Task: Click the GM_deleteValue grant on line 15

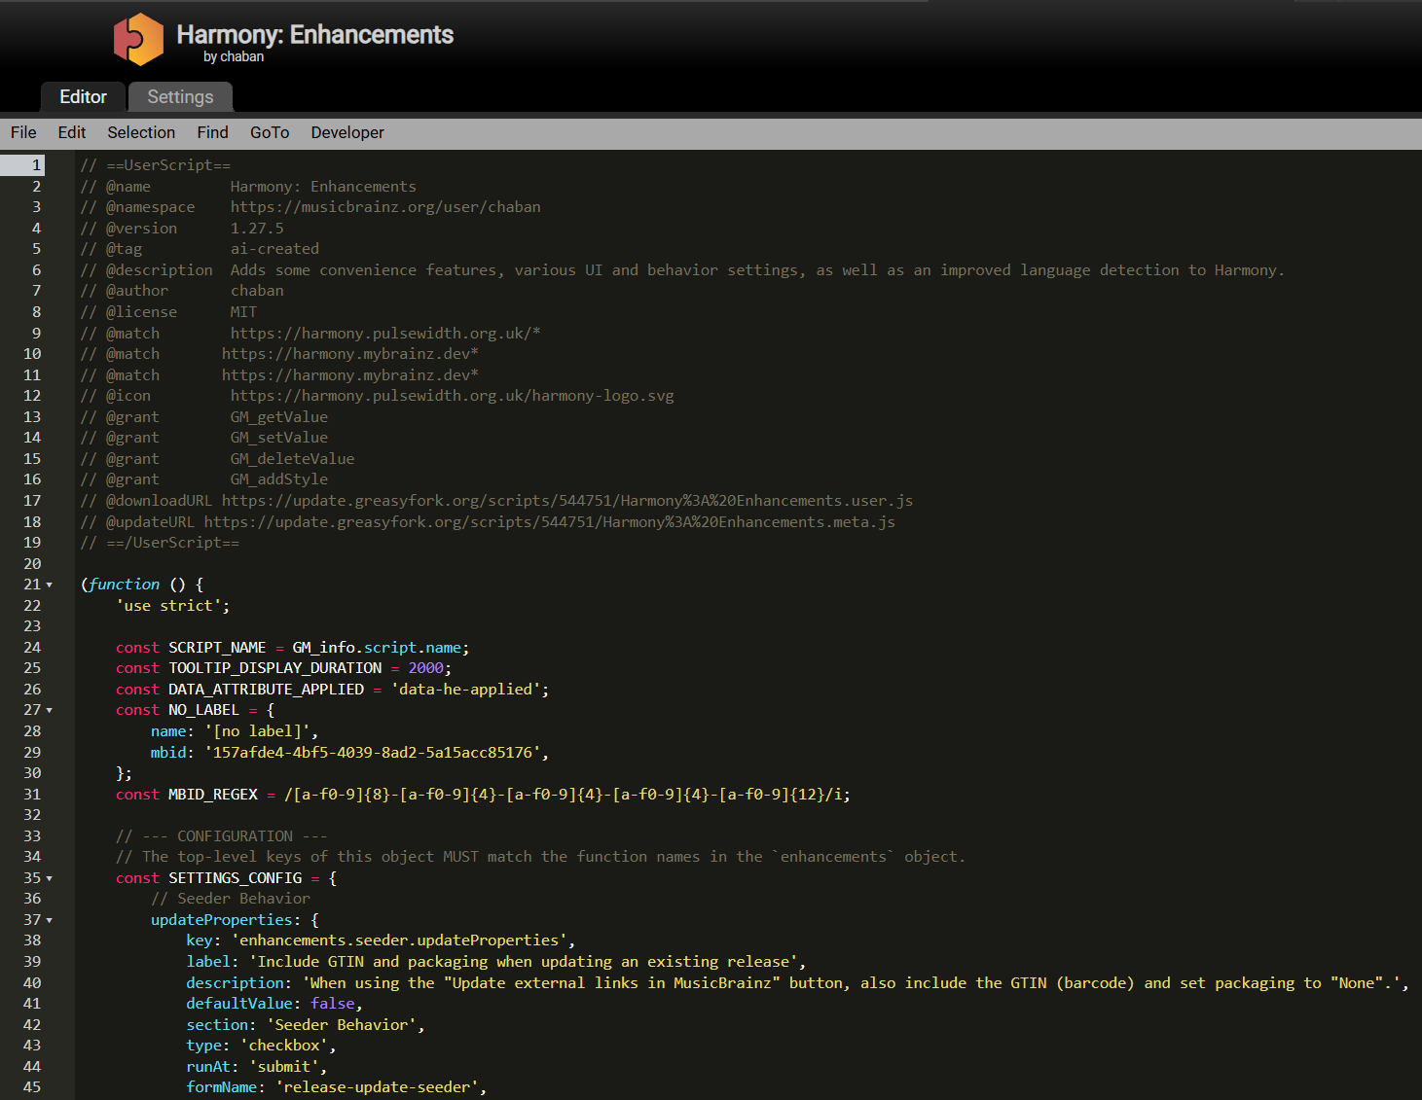Action: pos(292,459)
